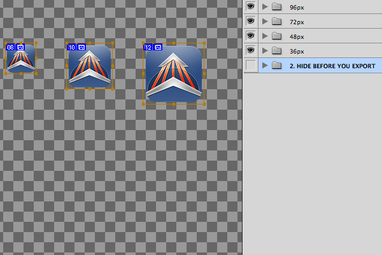Click image-type icon on slice 10

81,47
